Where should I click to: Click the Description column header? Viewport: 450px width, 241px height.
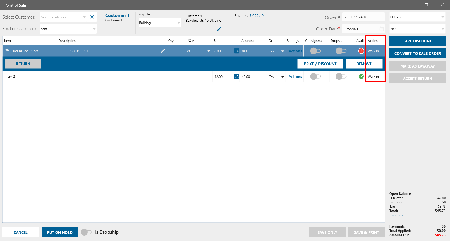[67, 41]
